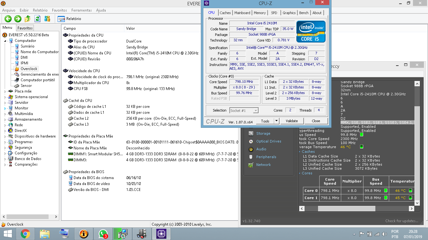Open the Exibir menu
Viewport: 428px width, 240px height.
[x=24, y=10]
